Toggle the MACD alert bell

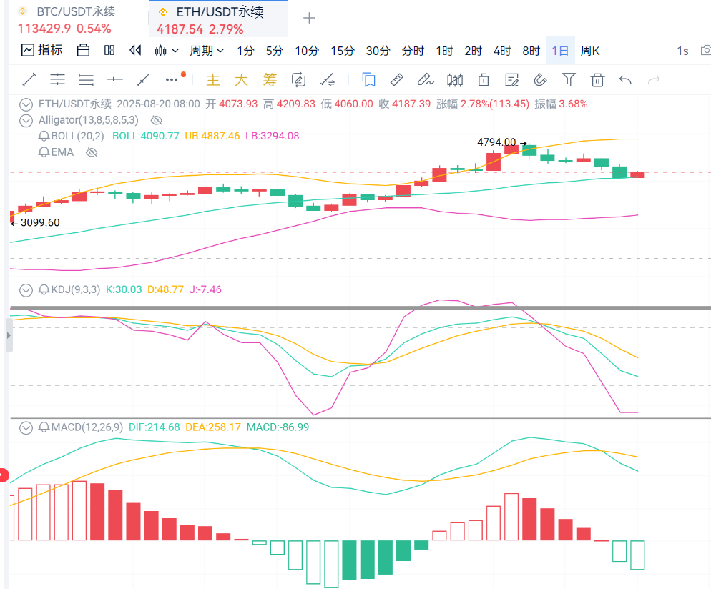tap(44, 427)
